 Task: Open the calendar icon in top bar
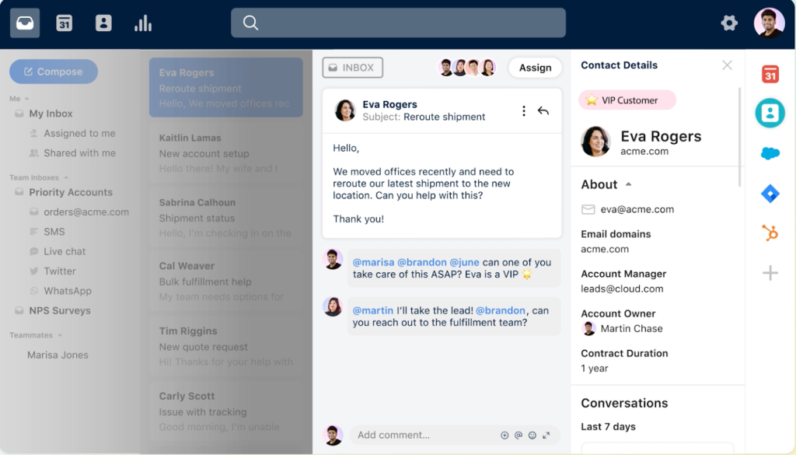point(64,23)
